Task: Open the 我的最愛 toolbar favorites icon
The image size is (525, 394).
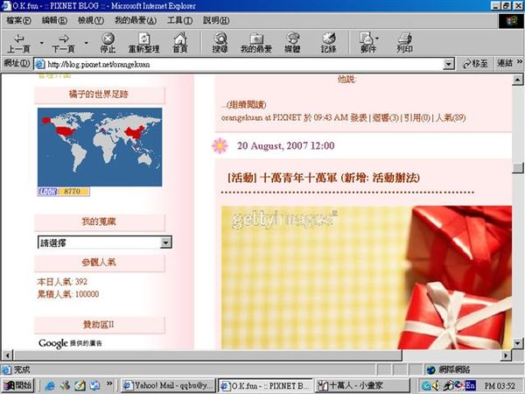Action: pyautogui.click(x=256, y=43)
